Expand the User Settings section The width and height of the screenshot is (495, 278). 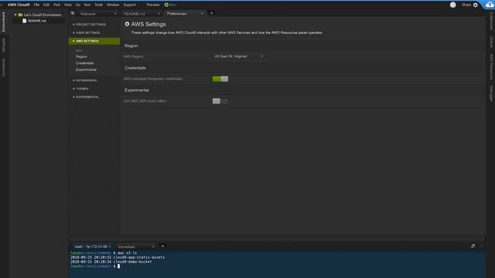click(x=87, y=32)
